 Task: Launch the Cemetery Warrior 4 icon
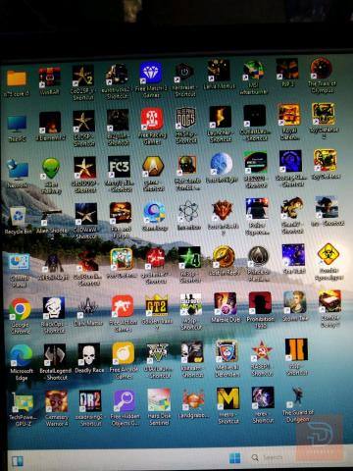[x=56, y=401]
